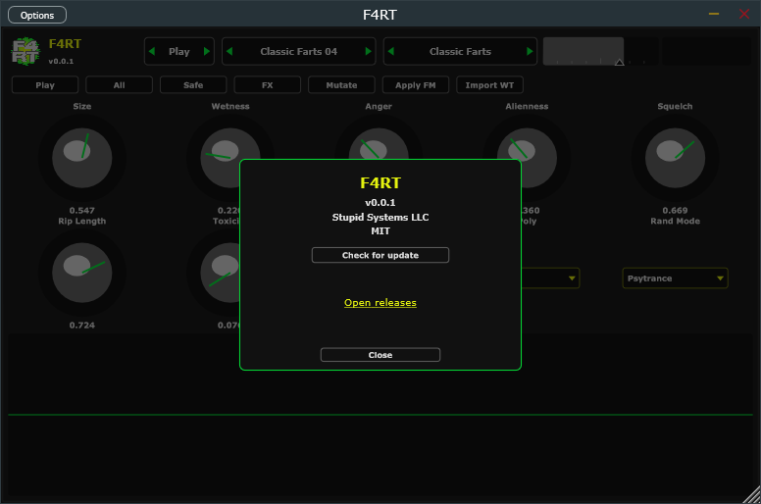Click the Size value 0.547

pyautogui.click(x=82, y=211)
